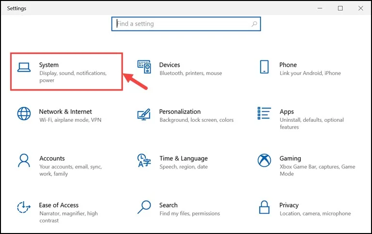The image size is (372, 234).
Task: Open the Phone settings heading
Action: [x=288, y=65]
